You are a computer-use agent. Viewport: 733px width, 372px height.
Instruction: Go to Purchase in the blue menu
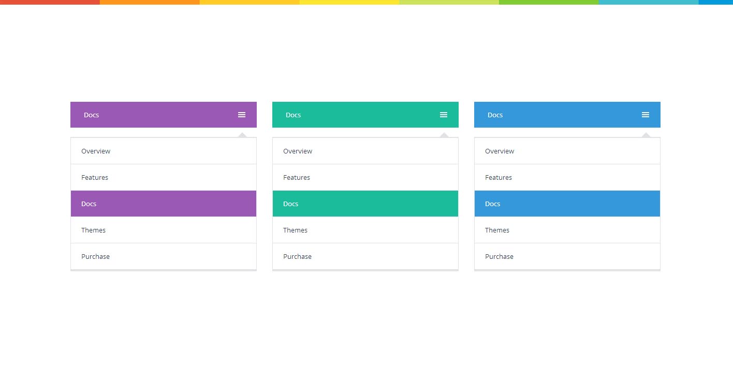click(567, 256)
